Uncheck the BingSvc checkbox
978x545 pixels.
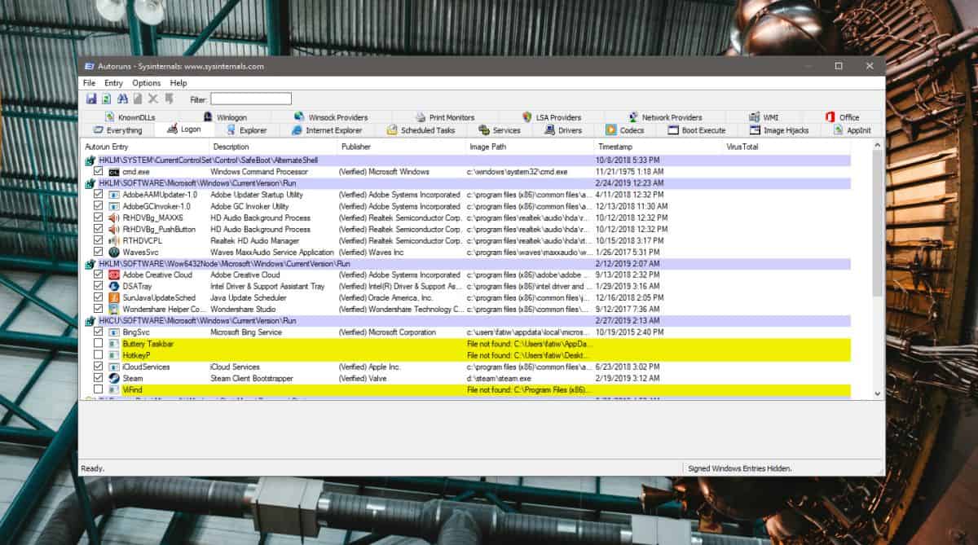[x=99, y=332]
